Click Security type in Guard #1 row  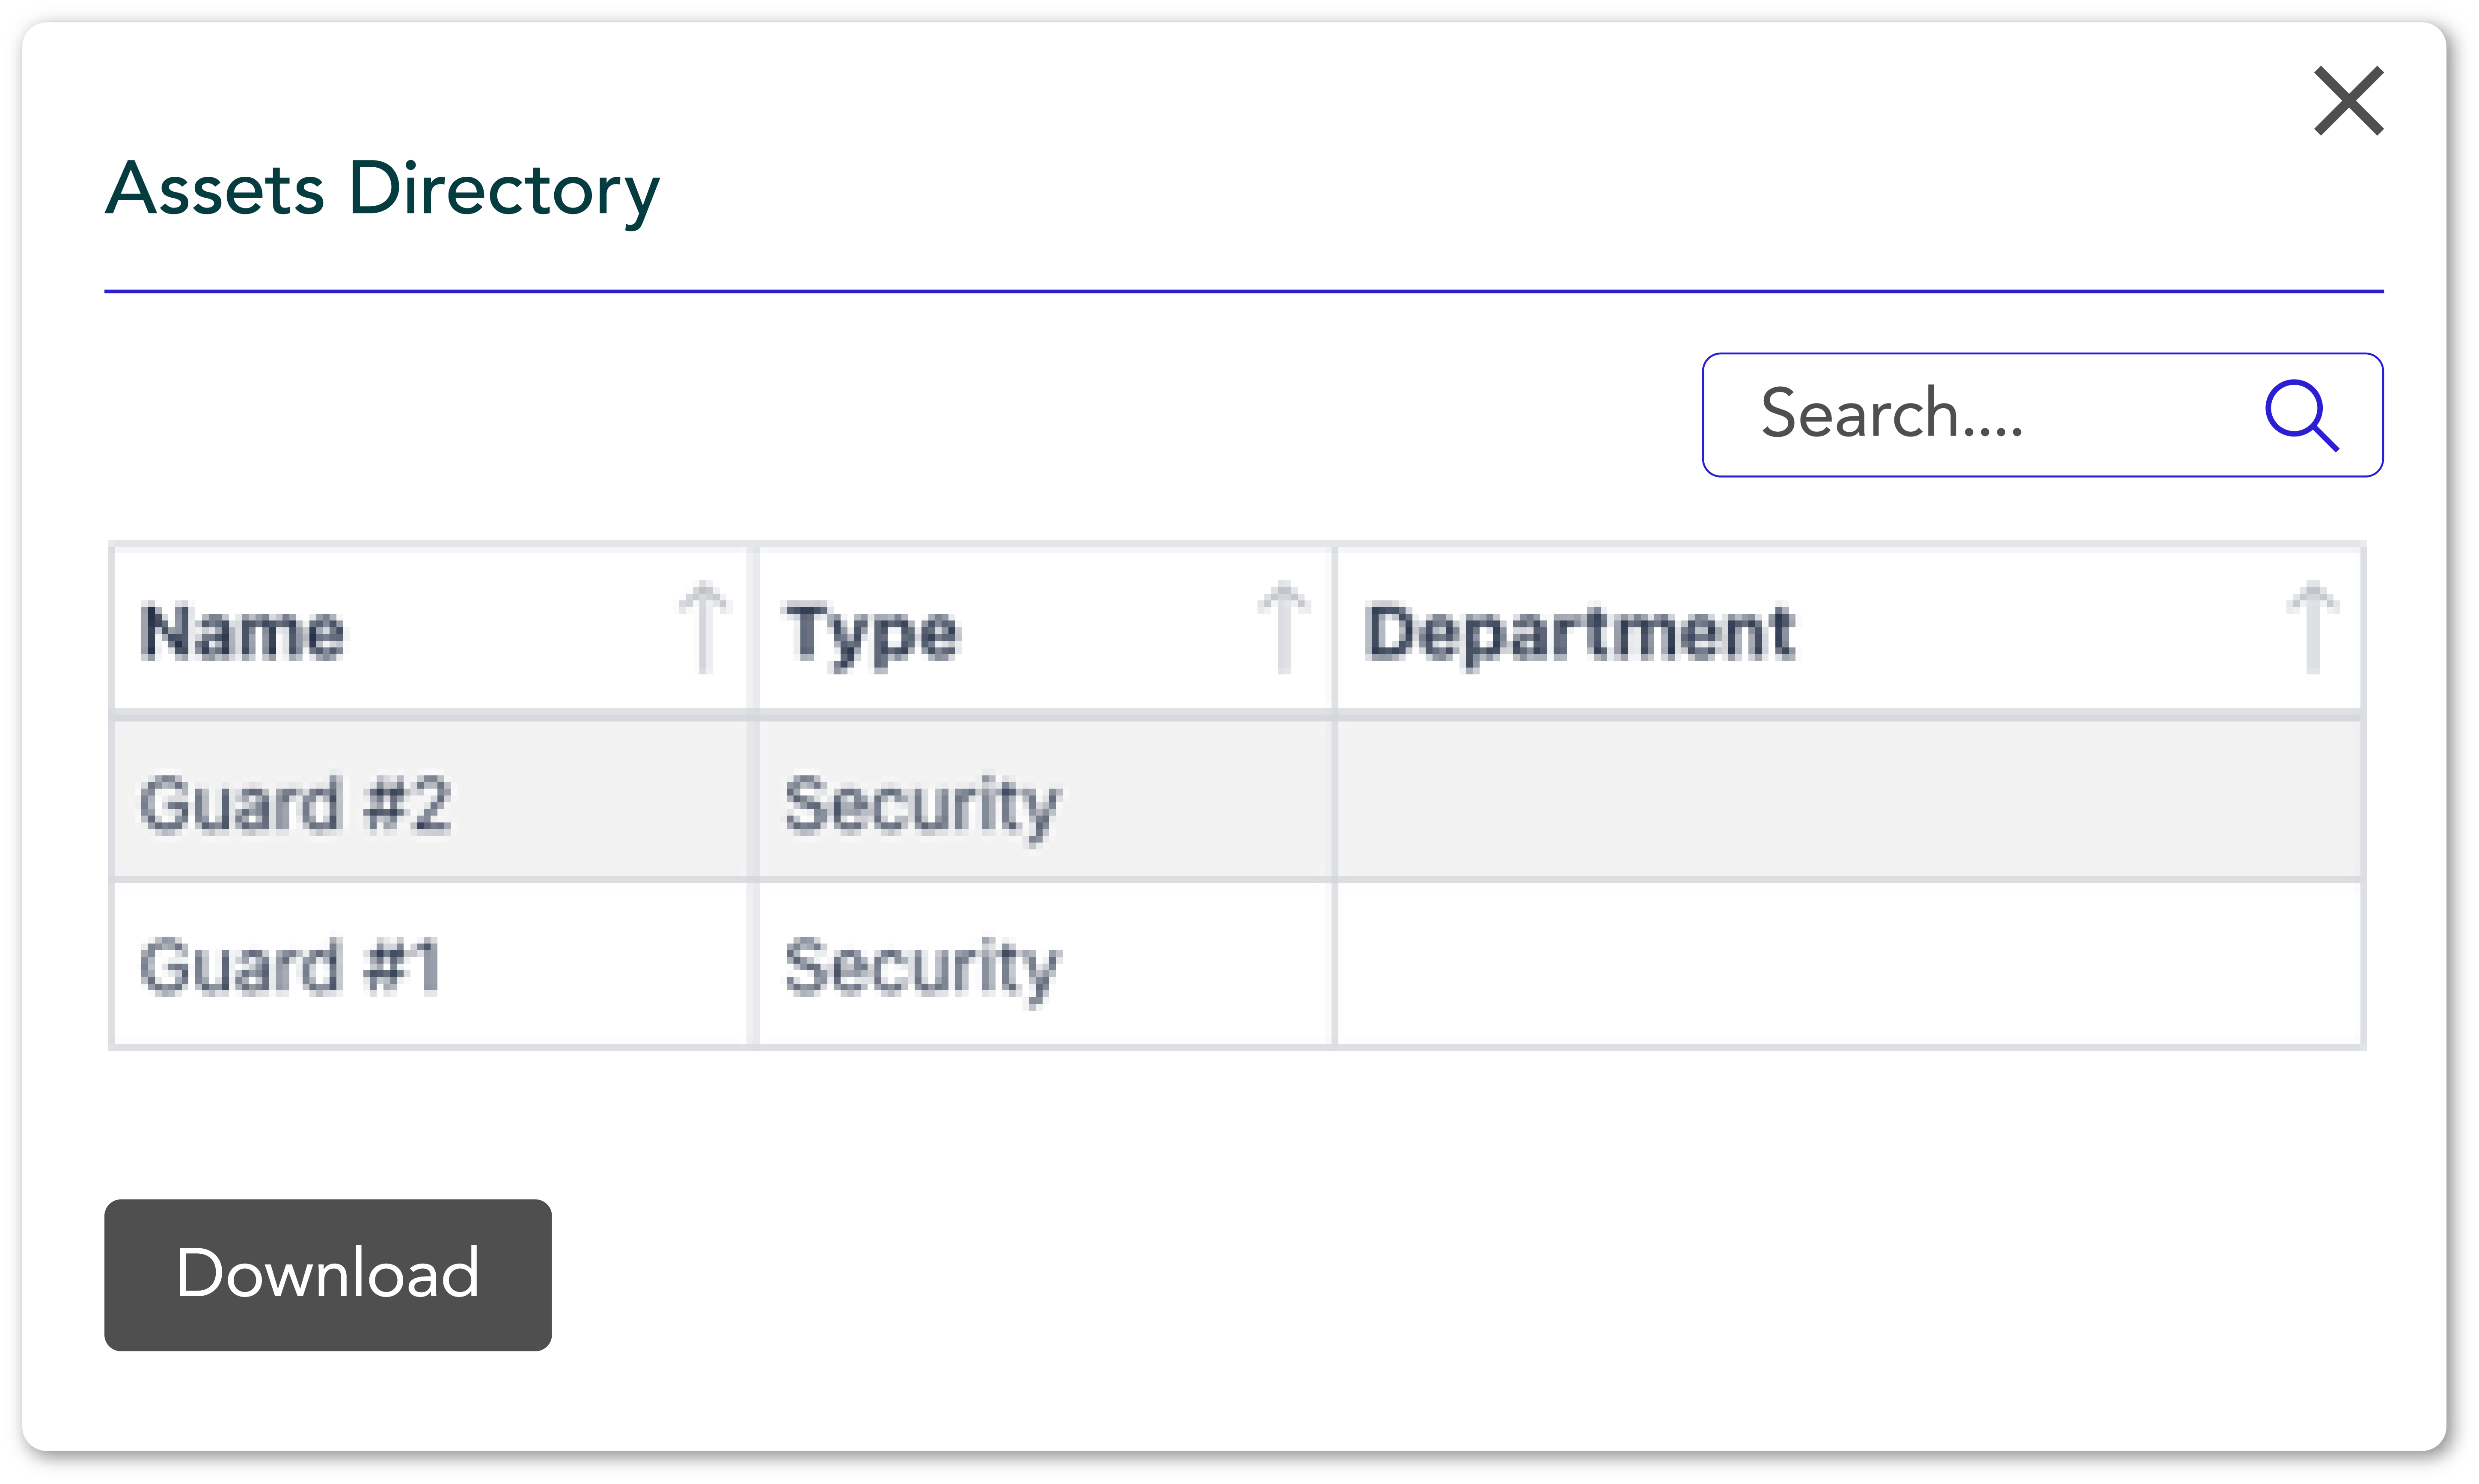coord(921,968)
